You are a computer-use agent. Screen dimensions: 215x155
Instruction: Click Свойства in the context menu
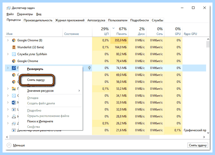tap(33, 127)
